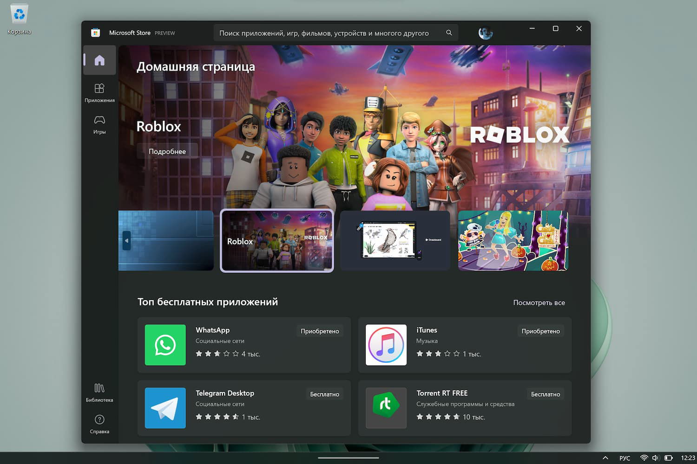Image resolution: width=697 pixels, height=464 pixels.
Task: Click the Подробнее button for Roblox
Action: 167,151
